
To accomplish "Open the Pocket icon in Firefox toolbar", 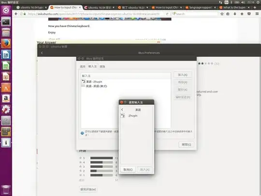I will (249, 14).
